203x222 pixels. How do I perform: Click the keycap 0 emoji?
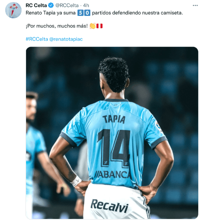click(x=87, y=13)
